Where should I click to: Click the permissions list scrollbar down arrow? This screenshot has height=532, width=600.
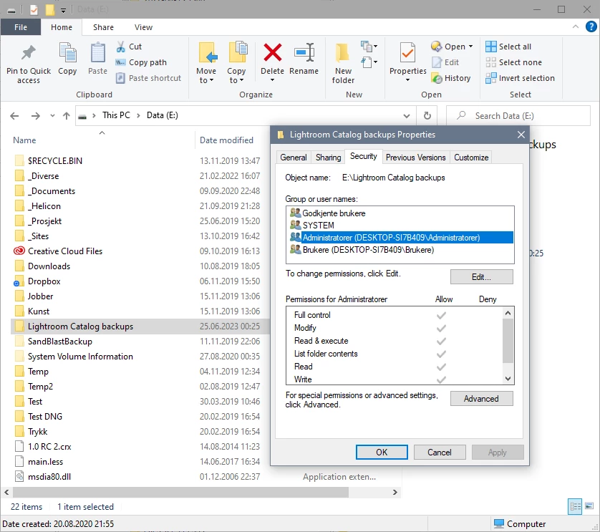508,379
